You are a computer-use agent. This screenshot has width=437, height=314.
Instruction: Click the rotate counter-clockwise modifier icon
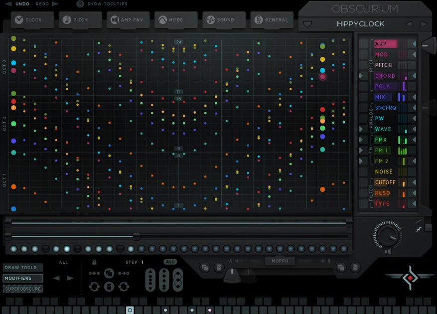pos(94,287)
